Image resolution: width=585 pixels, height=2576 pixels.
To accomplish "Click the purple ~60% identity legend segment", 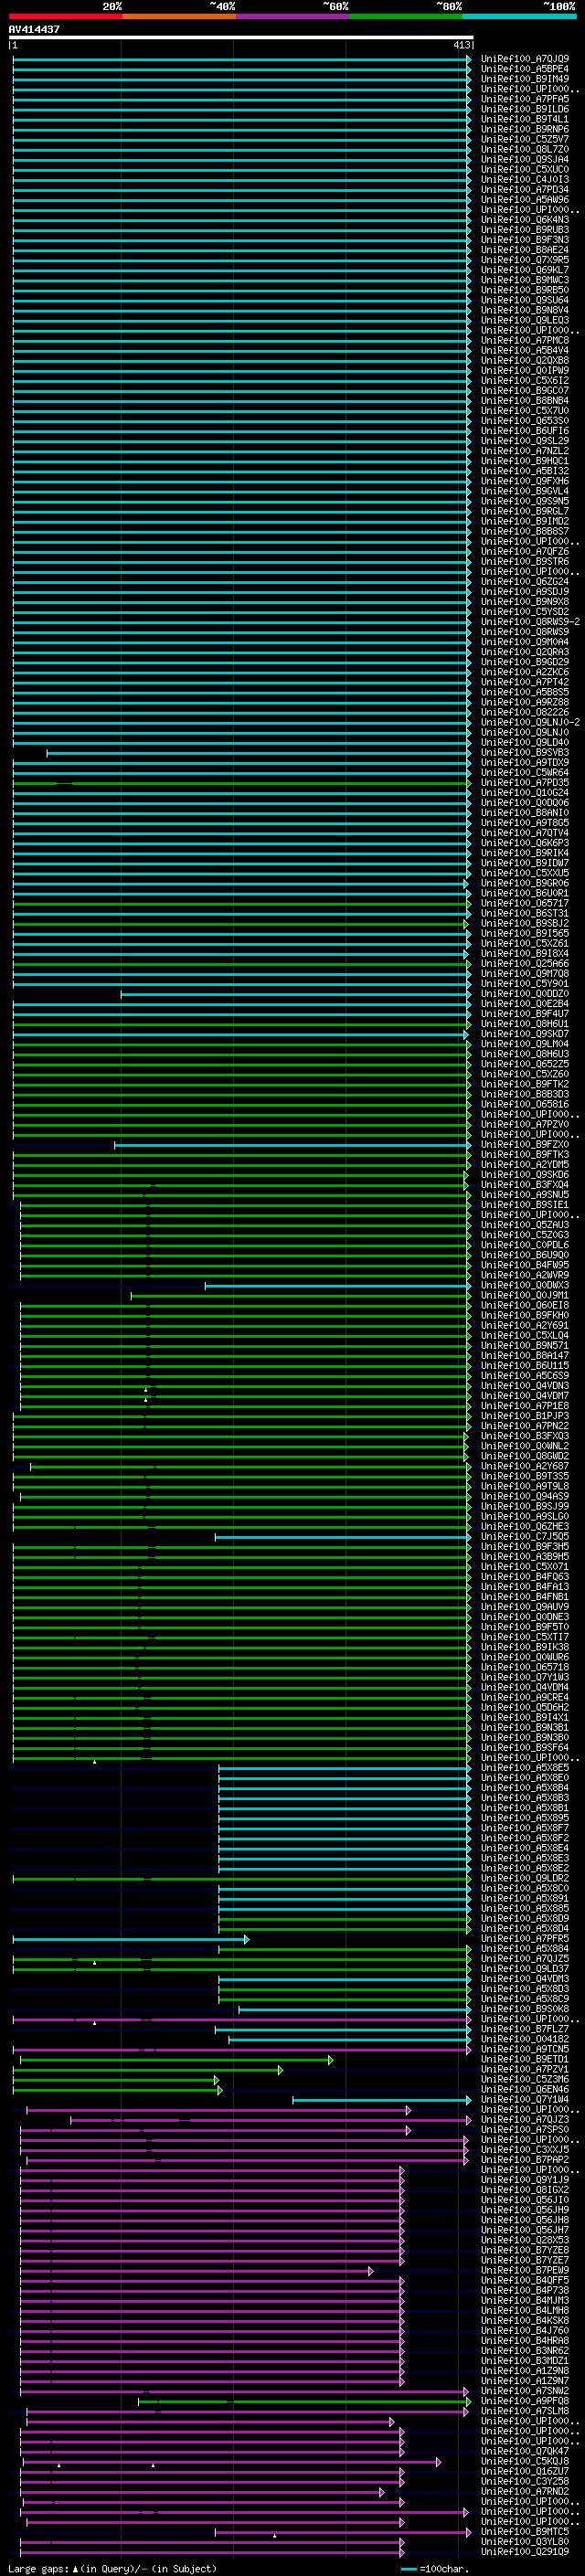I will point(292,16).
